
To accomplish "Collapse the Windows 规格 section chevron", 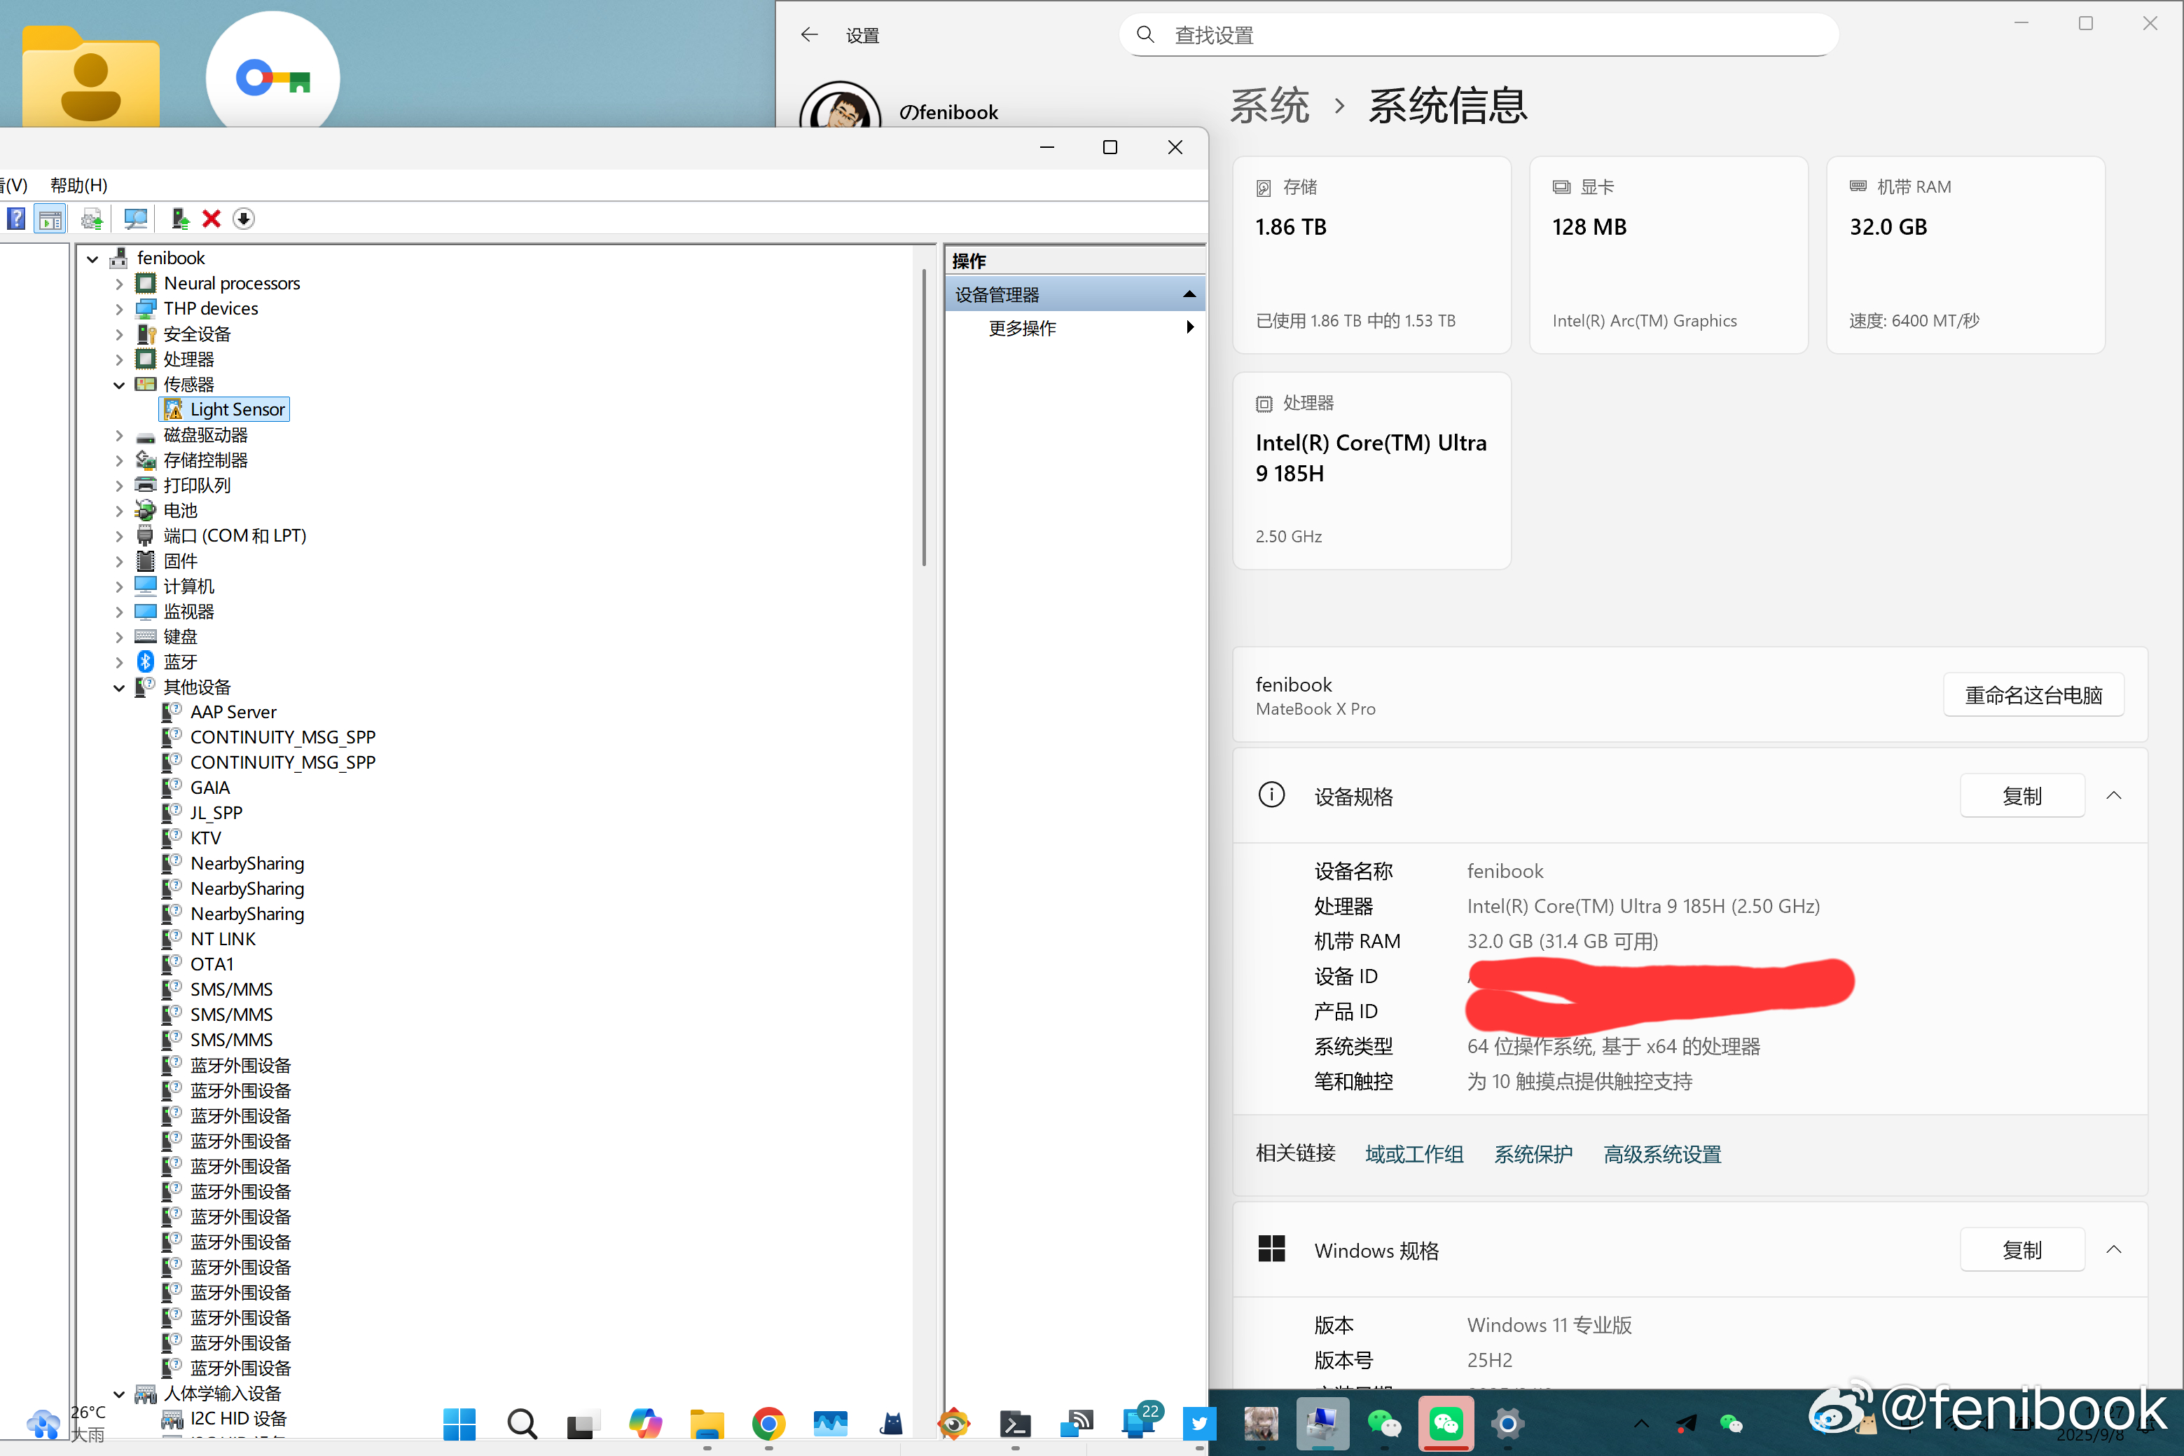I will pos(2115,1250).
